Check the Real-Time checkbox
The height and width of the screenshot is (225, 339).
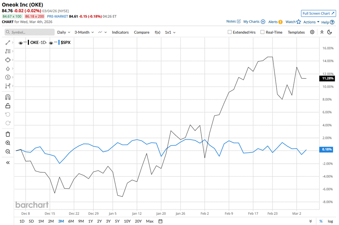click(x=262, y=32)
